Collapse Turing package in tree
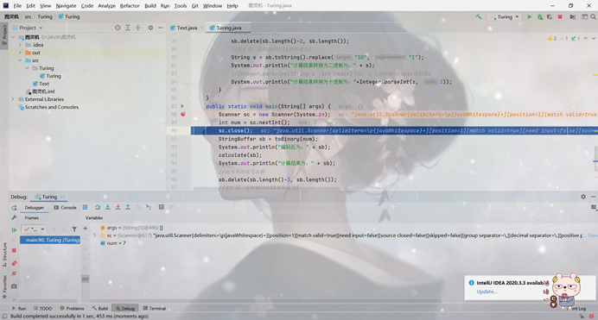Screen dimensions: 598x320 coord(27,68)
